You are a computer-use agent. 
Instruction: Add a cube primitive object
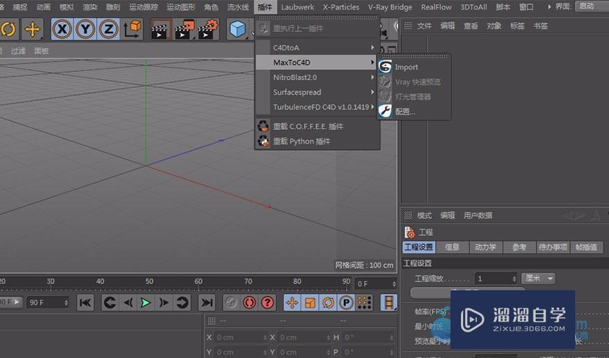tap(237, 29)
